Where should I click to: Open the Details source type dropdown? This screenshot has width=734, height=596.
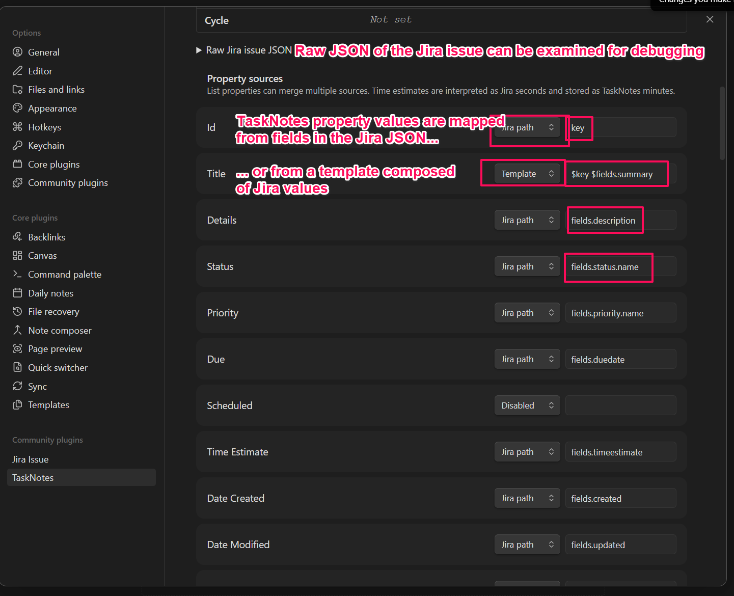coord(527,220)
